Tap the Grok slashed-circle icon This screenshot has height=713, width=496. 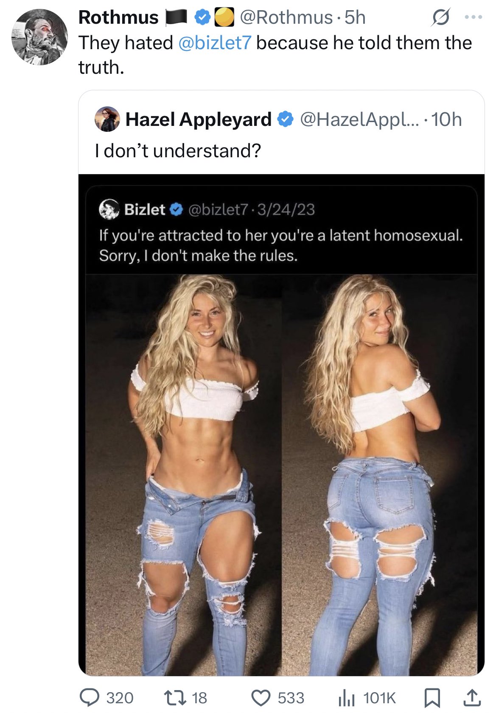[440, 18]
